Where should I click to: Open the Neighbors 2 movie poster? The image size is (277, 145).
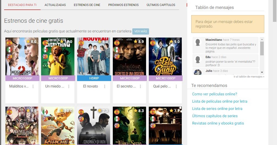tap(22, 56)
